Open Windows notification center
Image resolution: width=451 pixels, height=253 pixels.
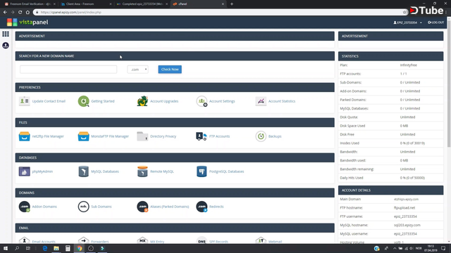[443, 248]
